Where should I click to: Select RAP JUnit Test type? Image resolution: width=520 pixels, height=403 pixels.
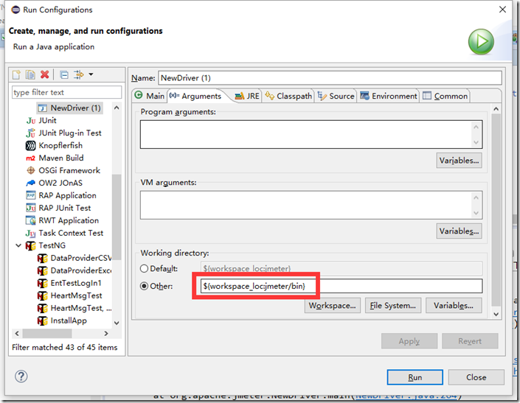65,208
